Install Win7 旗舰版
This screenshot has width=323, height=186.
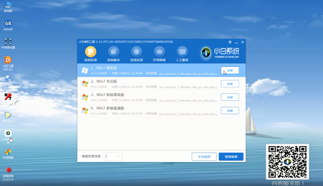(230, 70)
